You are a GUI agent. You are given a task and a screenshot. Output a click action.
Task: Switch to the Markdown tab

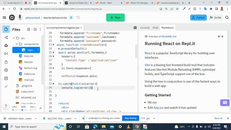(x=167, y=28)
